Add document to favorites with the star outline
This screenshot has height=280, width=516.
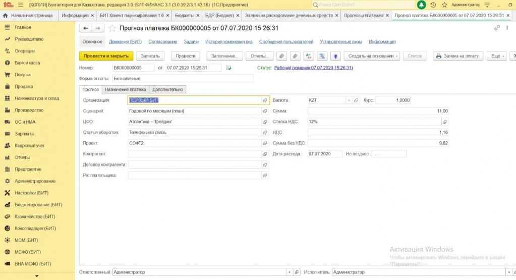tap(112, 28)
